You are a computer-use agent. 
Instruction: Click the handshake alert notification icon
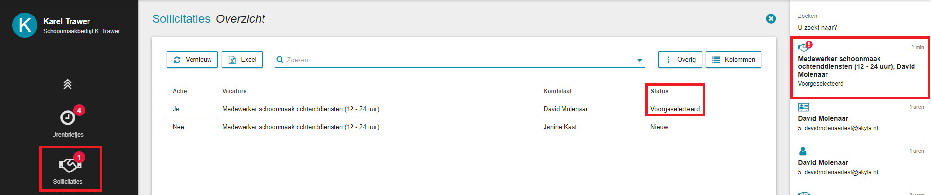tap(805, 47)
